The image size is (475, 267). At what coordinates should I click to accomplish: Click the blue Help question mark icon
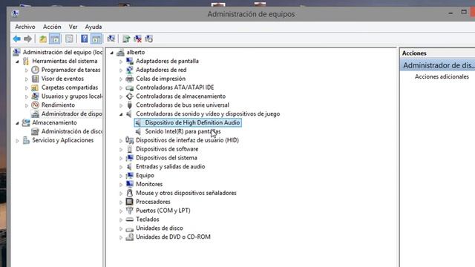84,39
